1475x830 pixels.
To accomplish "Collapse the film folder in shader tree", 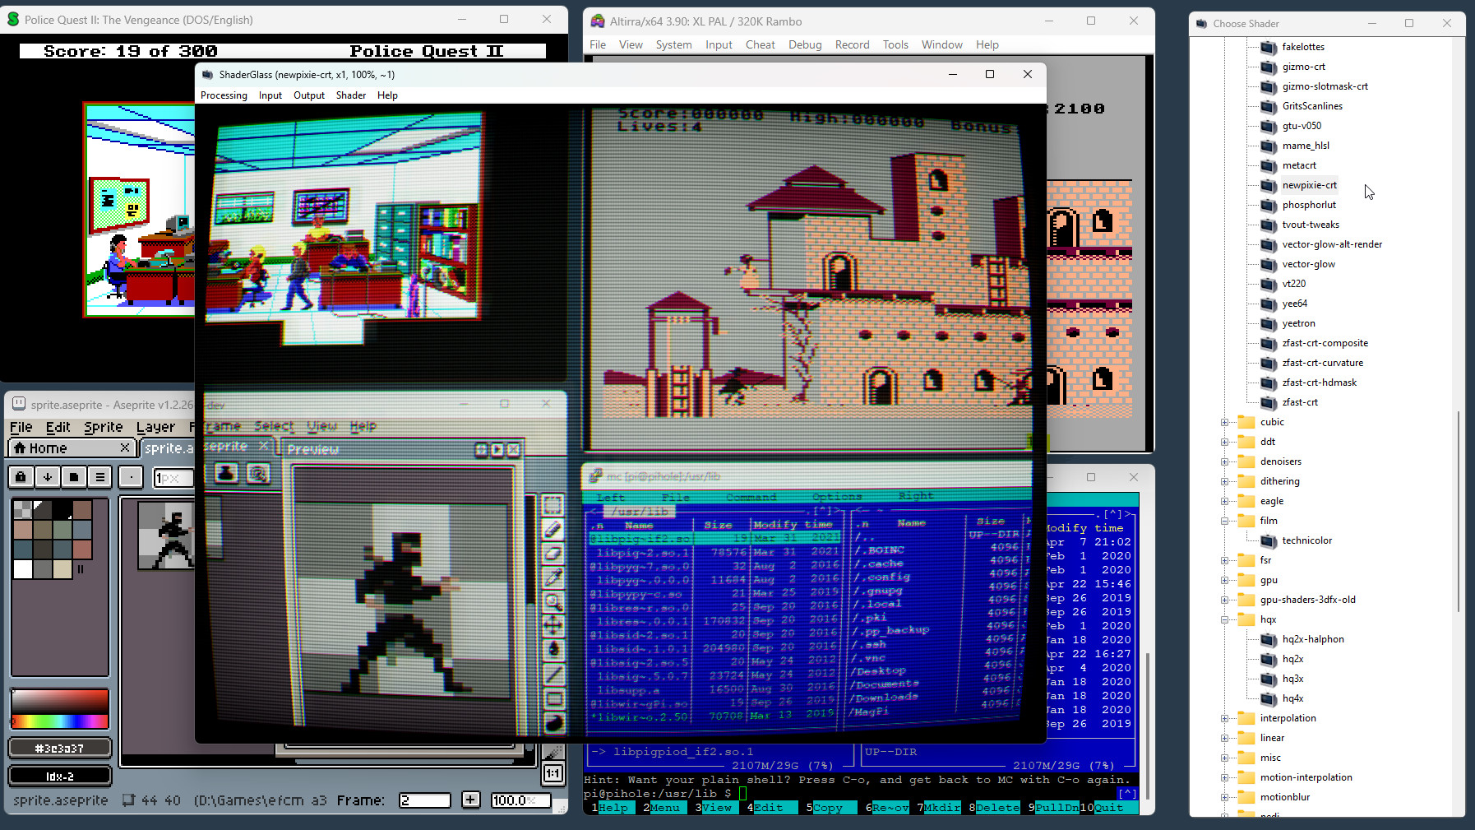I will 1224,521.
